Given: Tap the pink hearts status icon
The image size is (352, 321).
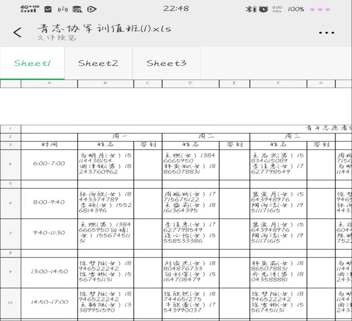Looking at the screenshot, I should coord(320,9).
